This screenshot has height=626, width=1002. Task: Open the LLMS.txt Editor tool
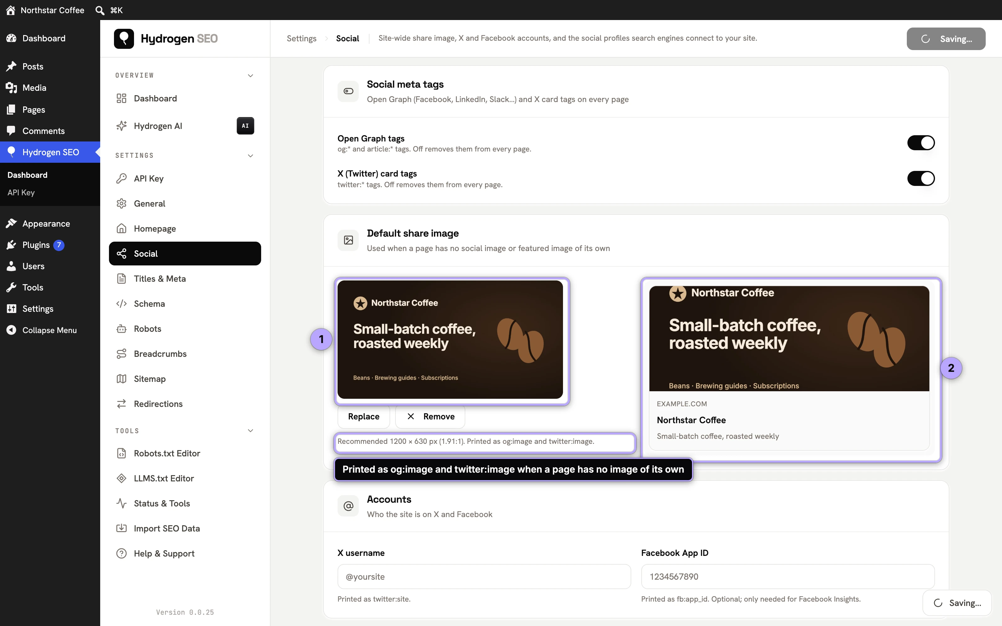point(185,479)
